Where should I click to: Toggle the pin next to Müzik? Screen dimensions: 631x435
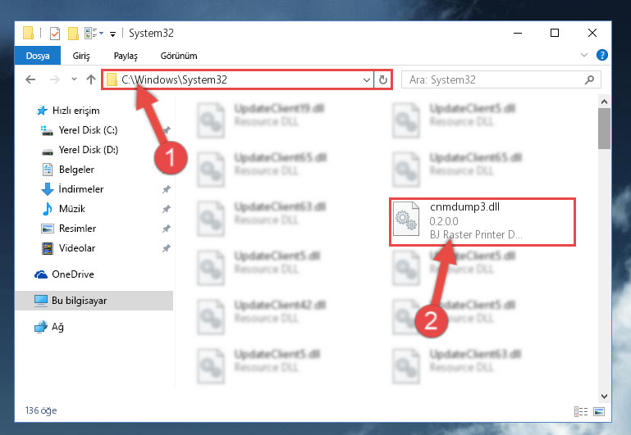[167, 209]
